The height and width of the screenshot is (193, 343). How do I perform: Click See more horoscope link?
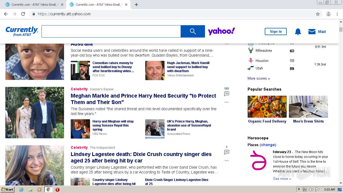tap(282, 179)
